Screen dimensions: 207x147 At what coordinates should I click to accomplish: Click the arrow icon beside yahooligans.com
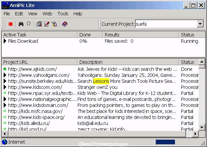tap(5, 75)
